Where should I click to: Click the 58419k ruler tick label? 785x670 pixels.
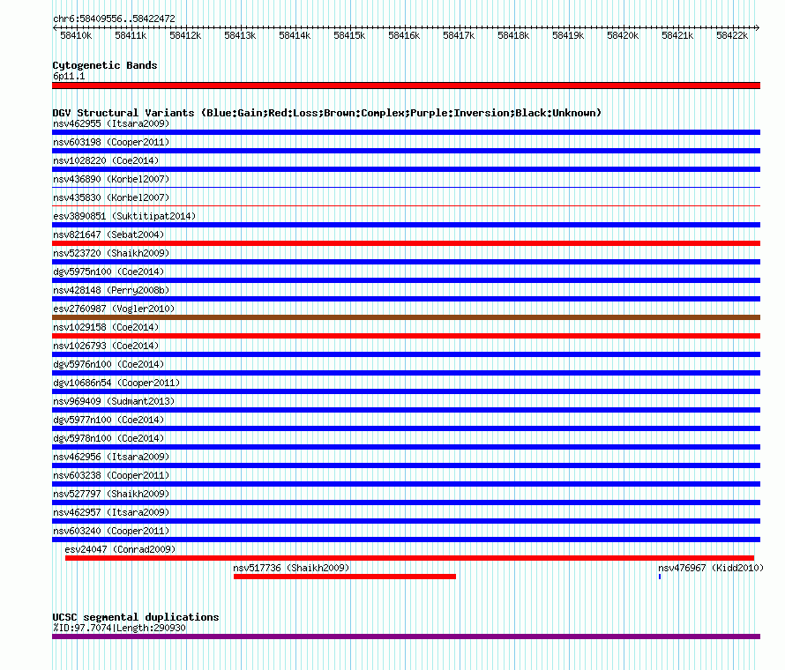click(568, 35)
